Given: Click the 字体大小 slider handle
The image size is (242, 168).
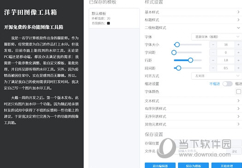Looking at the screenshot, I should click(x=177, y=45).
